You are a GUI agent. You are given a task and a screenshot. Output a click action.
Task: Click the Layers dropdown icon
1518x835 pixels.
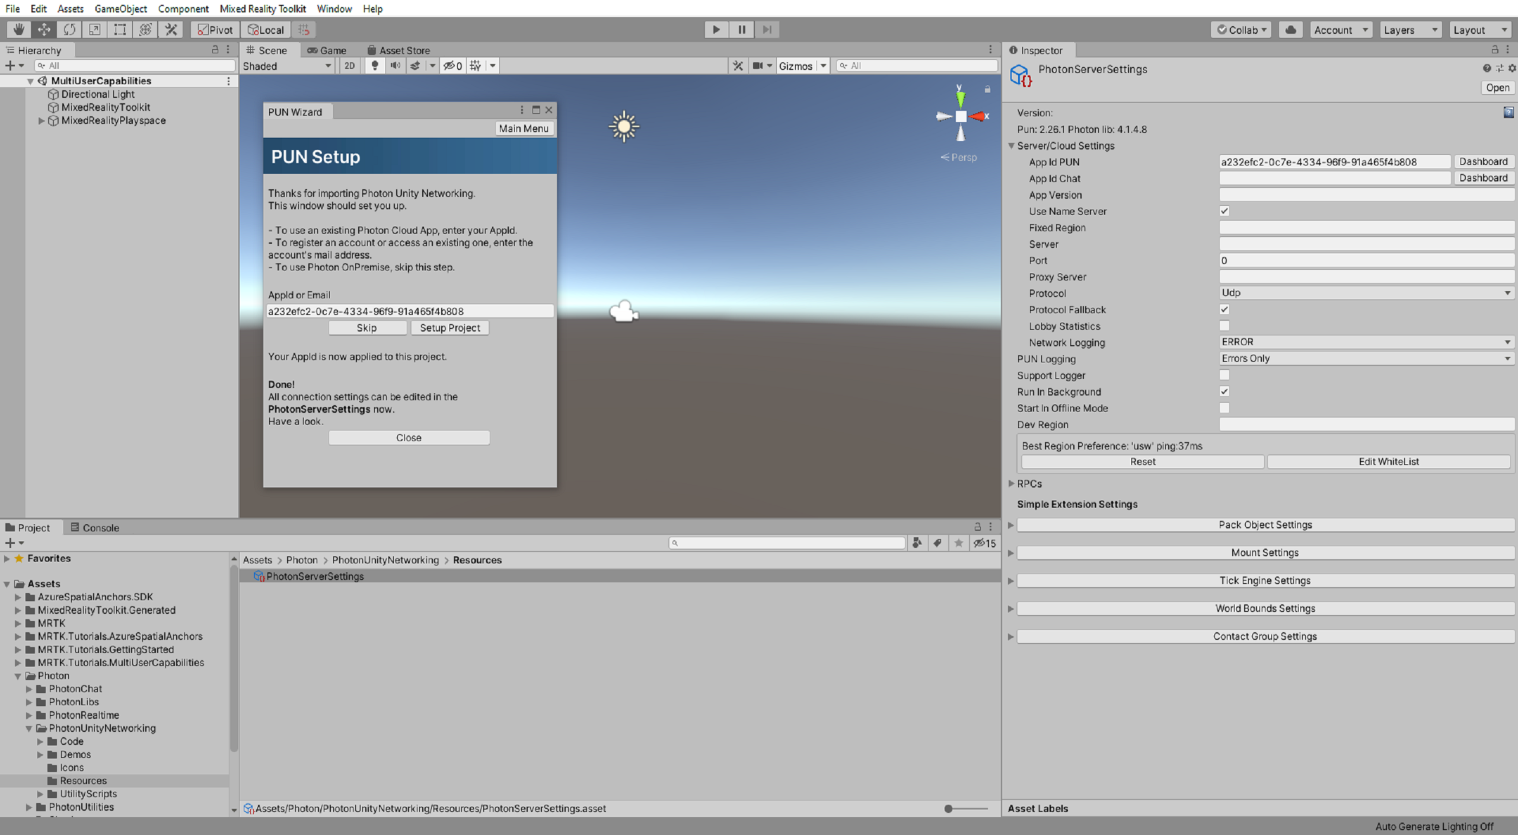click(1437, 29)
